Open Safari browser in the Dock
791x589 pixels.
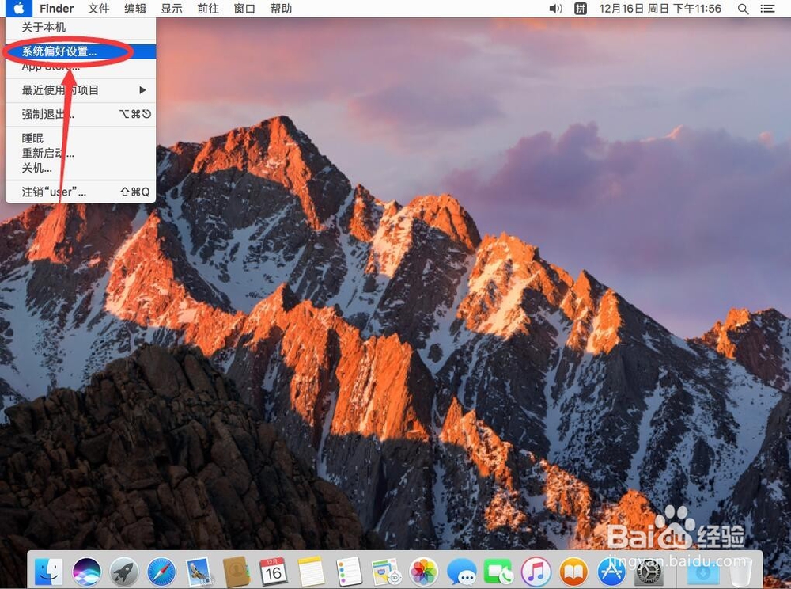(x=161, y=572)
